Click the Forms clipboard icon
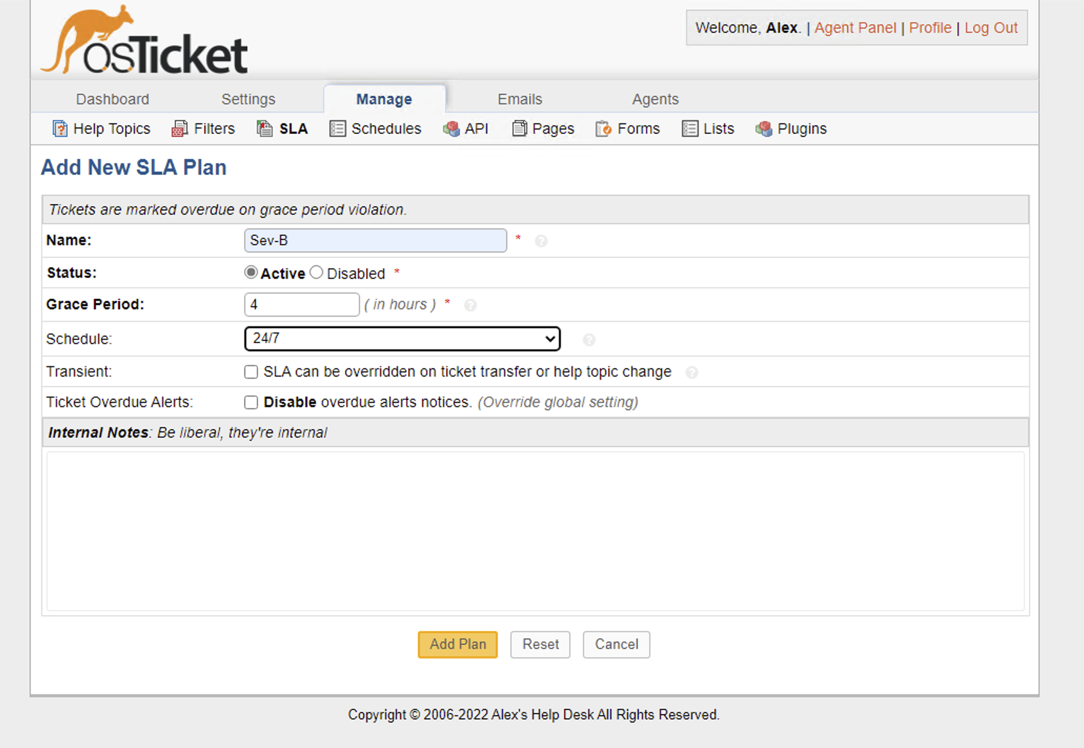Screen dimensions: 1084x748 (603, 129)
